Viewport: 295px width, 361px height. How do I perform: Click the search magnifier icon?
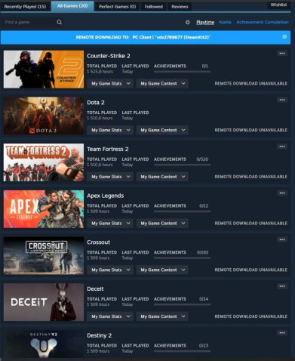pyautogui.click(x=60, y=22)
